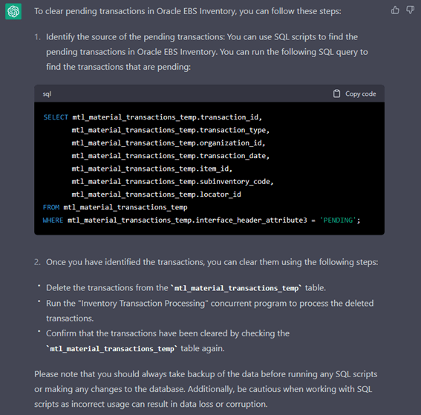Click the Copy code button
This screenshot has height=415, width=421.
[x=354, y=94]
